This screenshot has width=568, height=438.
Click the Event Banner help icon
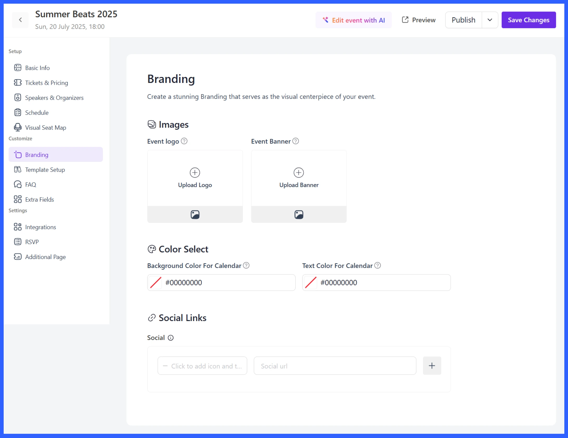click(x=296, y=141)
